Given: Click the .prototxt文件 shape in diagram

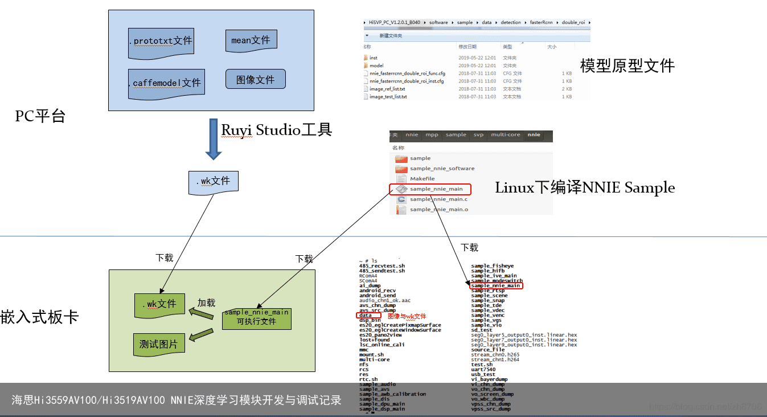Looking at the screenshot, I should (161, 43).
